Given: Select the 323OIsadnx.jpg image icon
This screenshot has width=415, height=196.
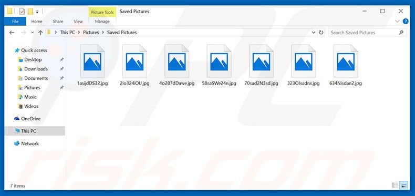Looking at the screenshot, I should coord(303,61).
